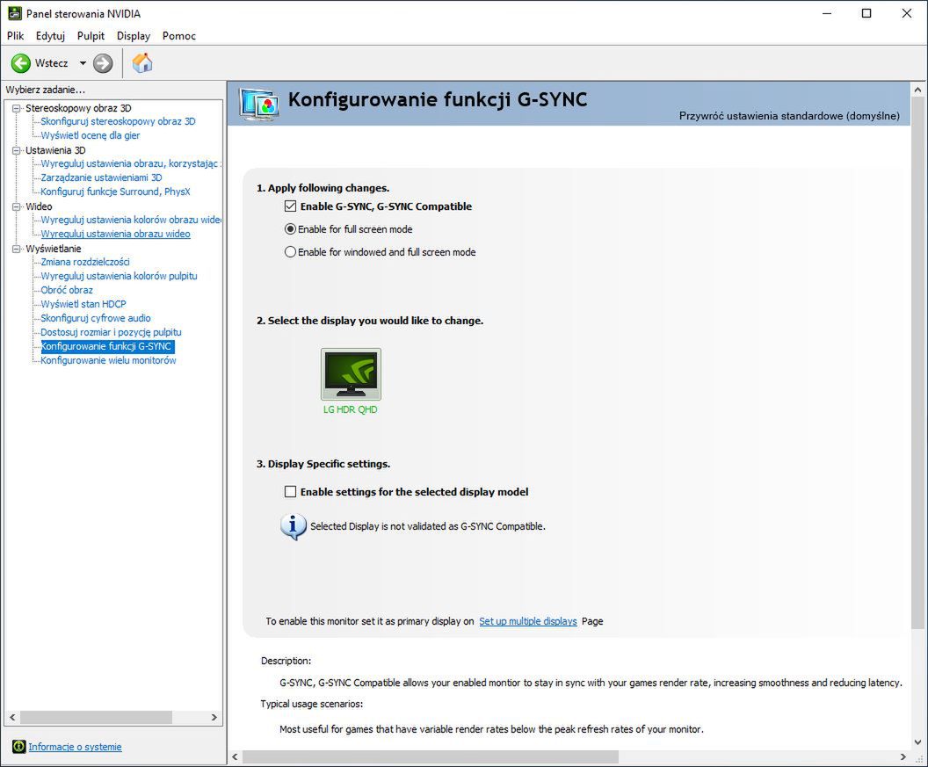Open Zmiana rozdzielczości
Image resolution: width=928 pixels, height=767 pixels.
click(x=85, y=262)
